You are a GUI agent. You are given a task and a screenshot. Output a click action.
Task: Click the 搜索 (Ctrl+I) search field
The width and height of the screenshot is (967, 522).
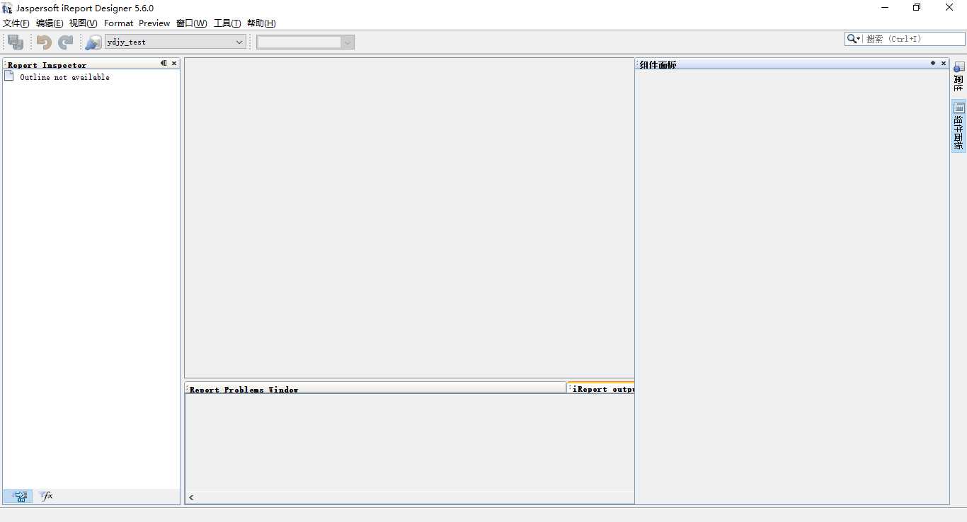914,39
